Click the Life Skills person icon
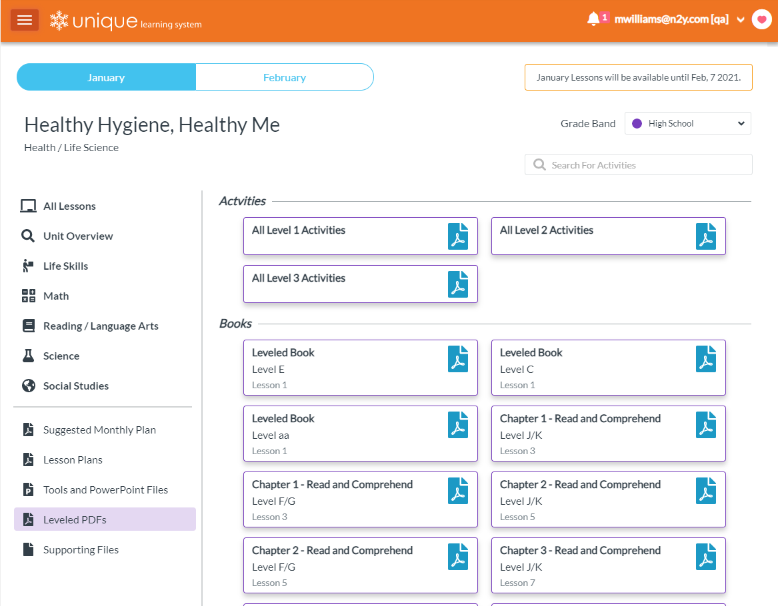Viewport: 778px width, 606px height. click(x=28, y=266)
